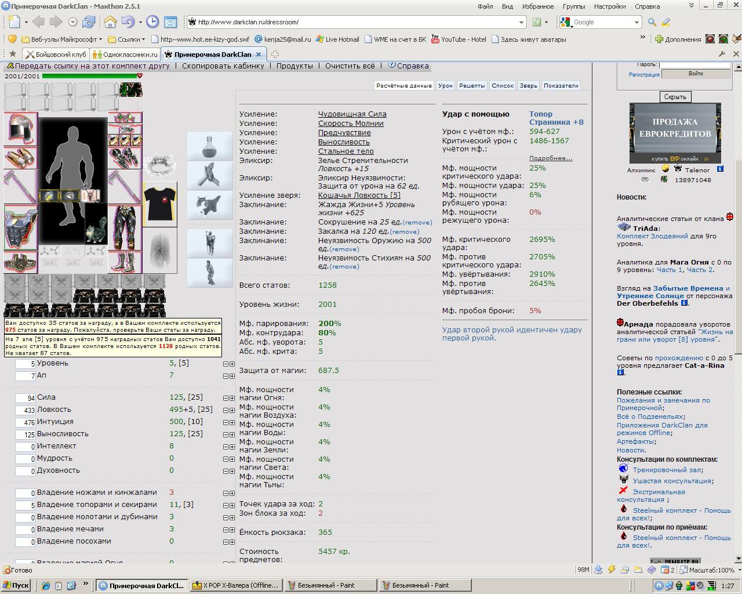Screen dimensions: 742x594
Task: Click the Google search magnifier icon
Action: tap(652, 22)
